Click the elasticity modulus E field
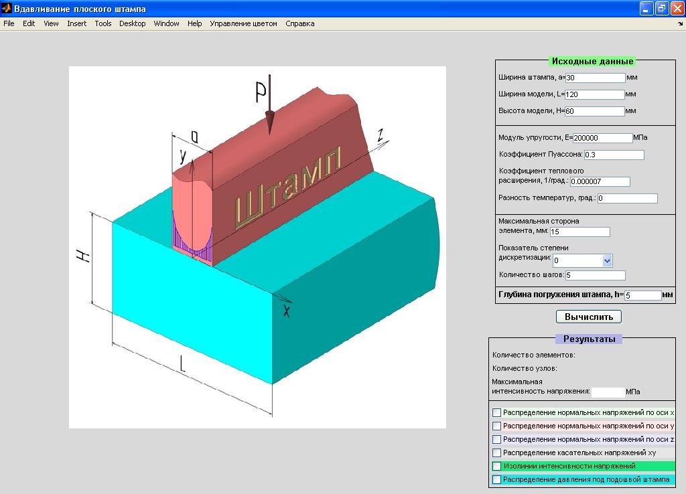This screenshot has width=686, height=494. tap(602, 138)
